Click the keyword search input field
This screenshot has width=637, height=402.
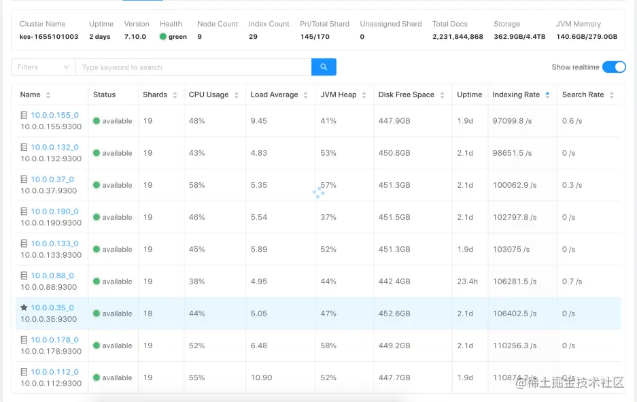point(194,67)
